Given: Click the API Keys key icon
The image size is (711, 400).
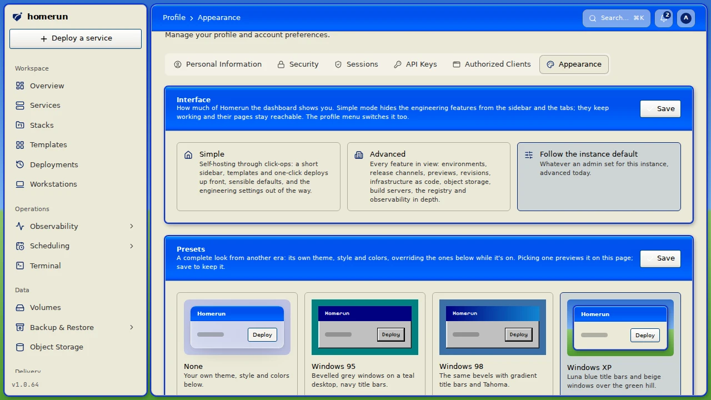Looking at the screenshot, I should tap(398, 64).
